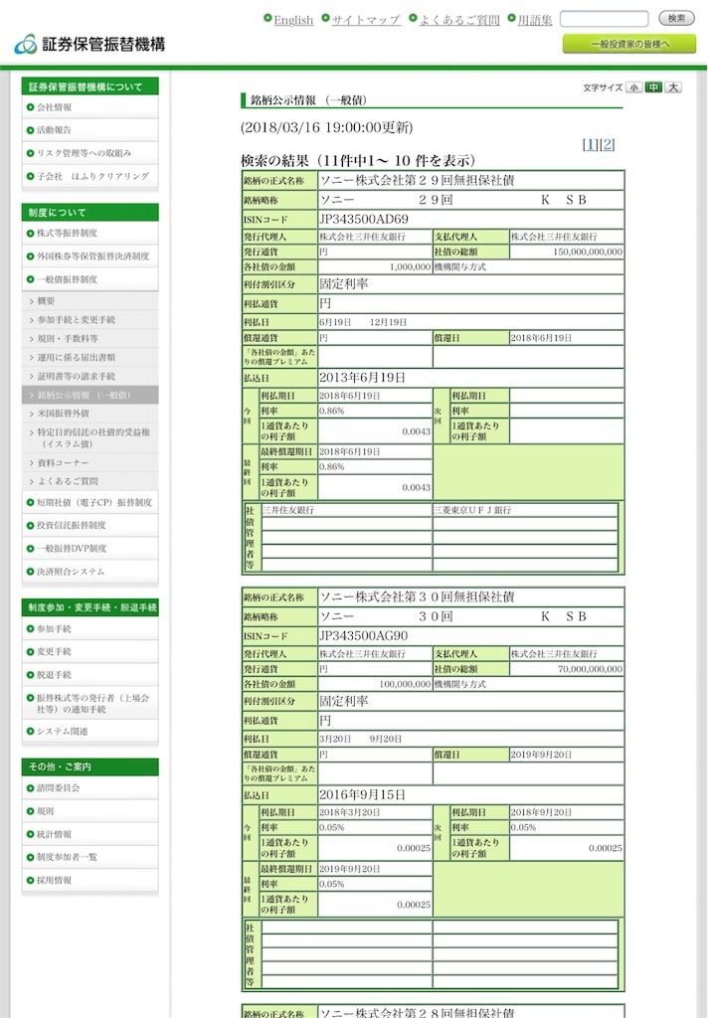This screenshot has height=1018, width=708.
Task: Open 活動報告 in the sidebar
Action: 89,130
